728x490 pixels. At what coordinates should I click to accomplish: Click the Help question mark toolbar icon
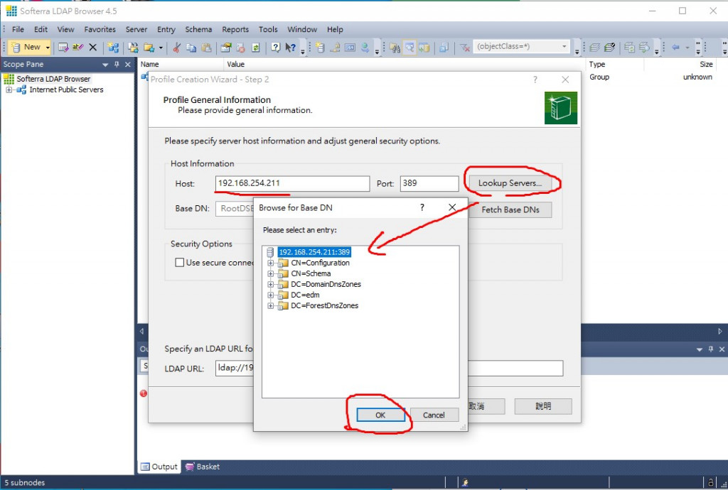(275, 48)
